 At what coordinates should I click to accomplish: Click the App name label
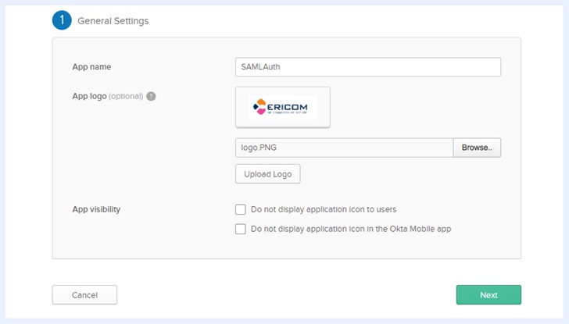pos(91,67)
